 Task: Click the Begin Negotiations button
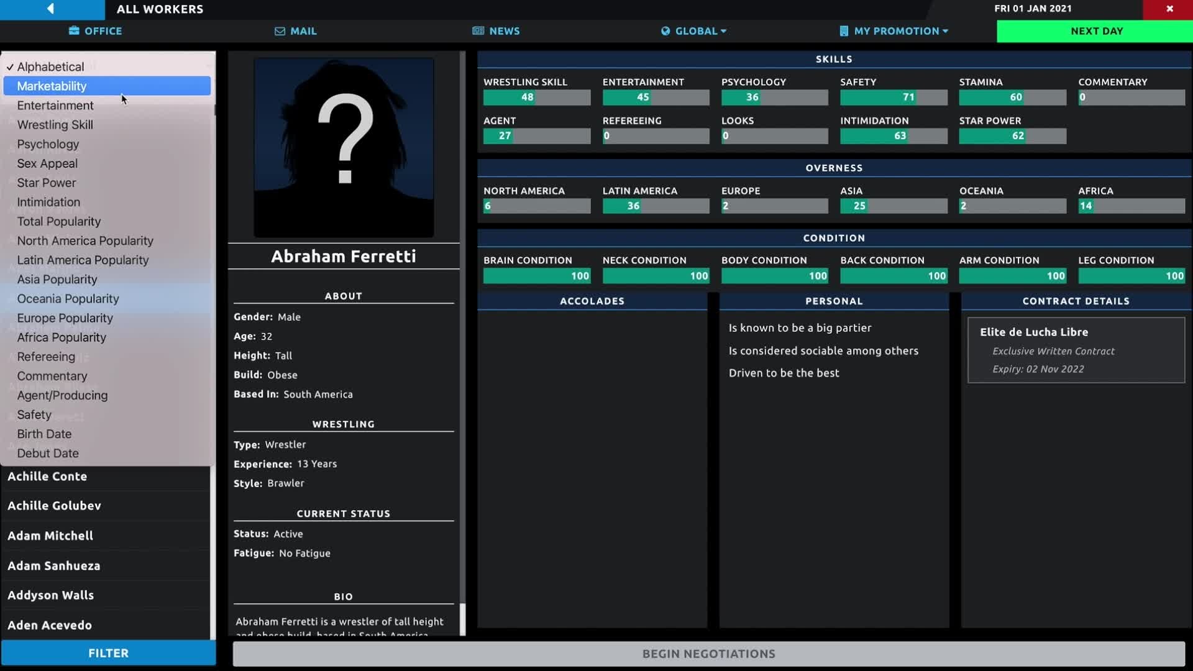tap(708, 654)
